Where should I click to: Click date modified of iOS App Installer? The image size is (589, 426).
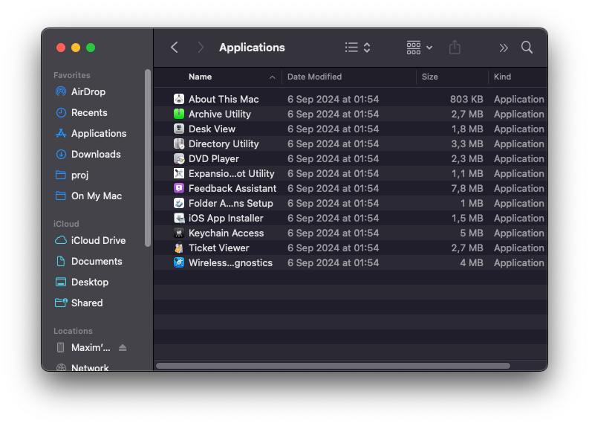coord(333,218)
